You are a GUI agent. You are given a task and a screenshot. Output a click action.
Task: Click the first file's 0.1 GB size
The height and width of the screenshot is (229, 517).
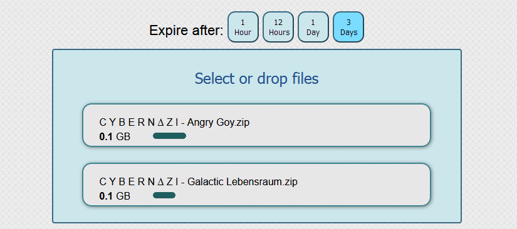[115, 136]
